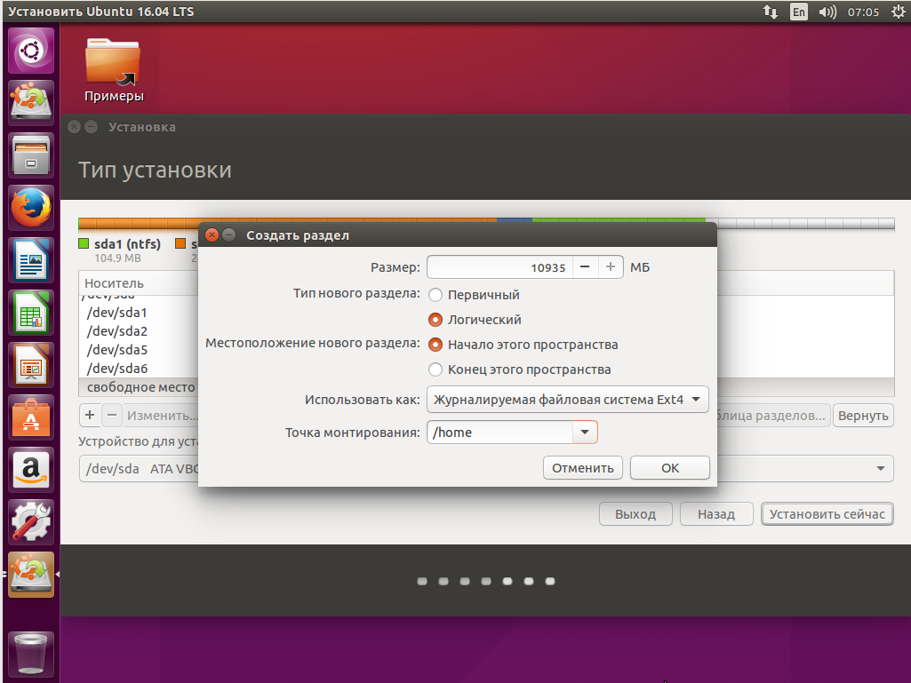Click the /home mount point text field
Screen dimensions: 911x683
(499, 433)
